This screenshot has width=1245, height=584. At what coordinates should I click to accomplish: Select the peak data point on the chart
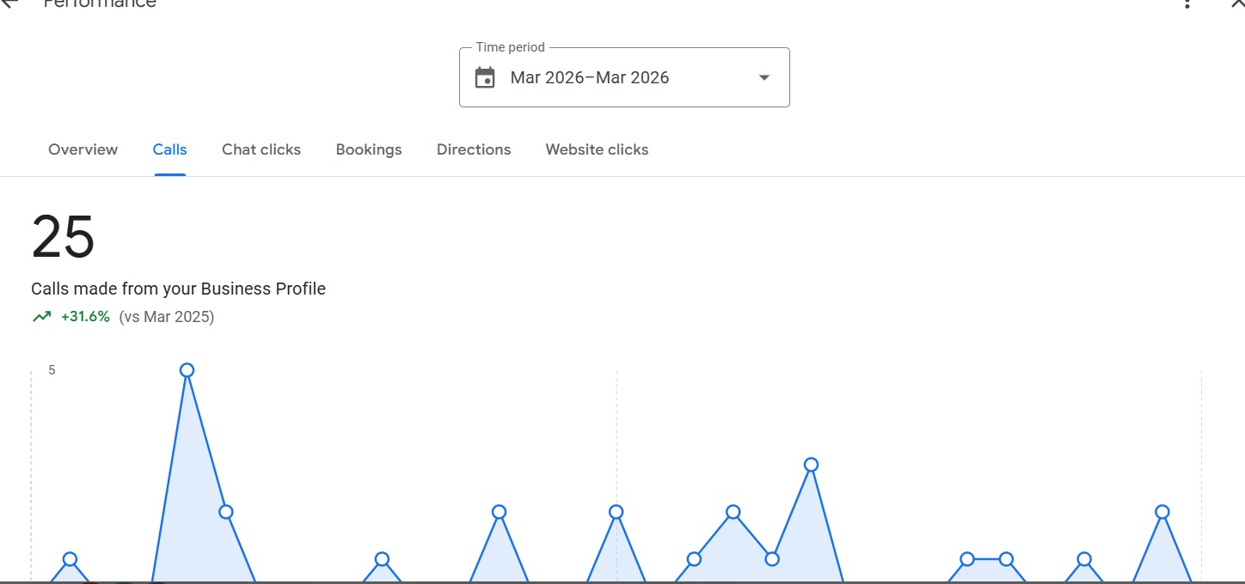pyautogui.click(x=187, y=369)
